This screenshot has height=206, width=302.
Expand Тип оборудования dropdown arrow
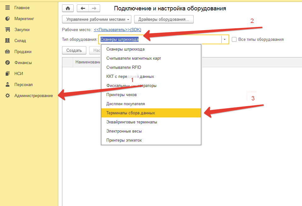pos(225,40)
